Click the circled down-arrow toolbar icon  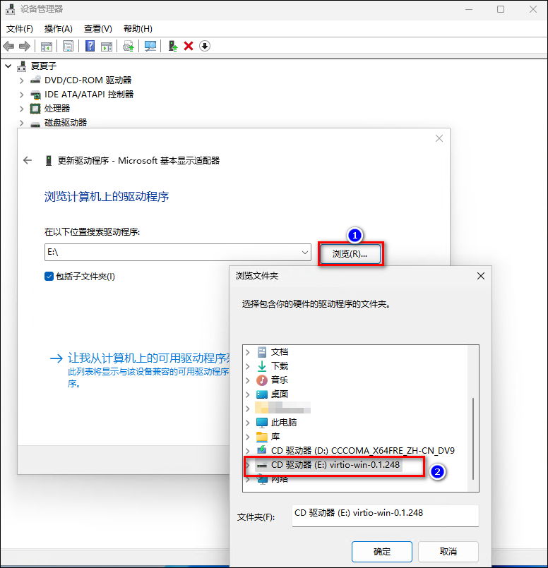[x=205, y=46]
